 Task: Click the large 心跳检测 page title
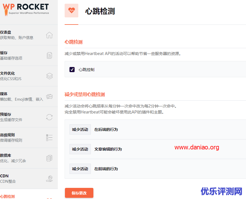coord(100,11)
